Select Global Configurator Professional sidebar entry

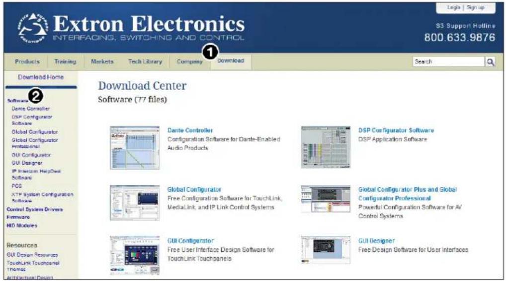coord(35,143)
